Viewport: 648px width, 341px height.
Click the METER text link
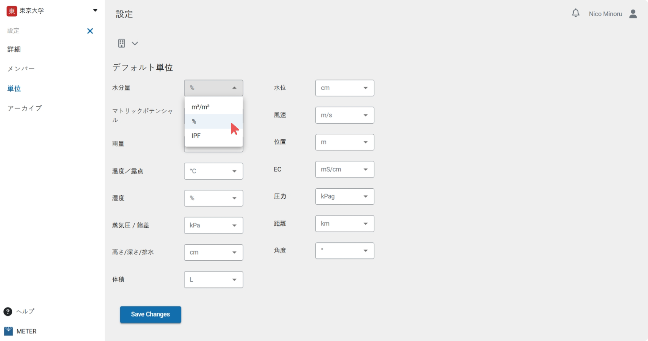pyautogui.click(x=26, y=331)
